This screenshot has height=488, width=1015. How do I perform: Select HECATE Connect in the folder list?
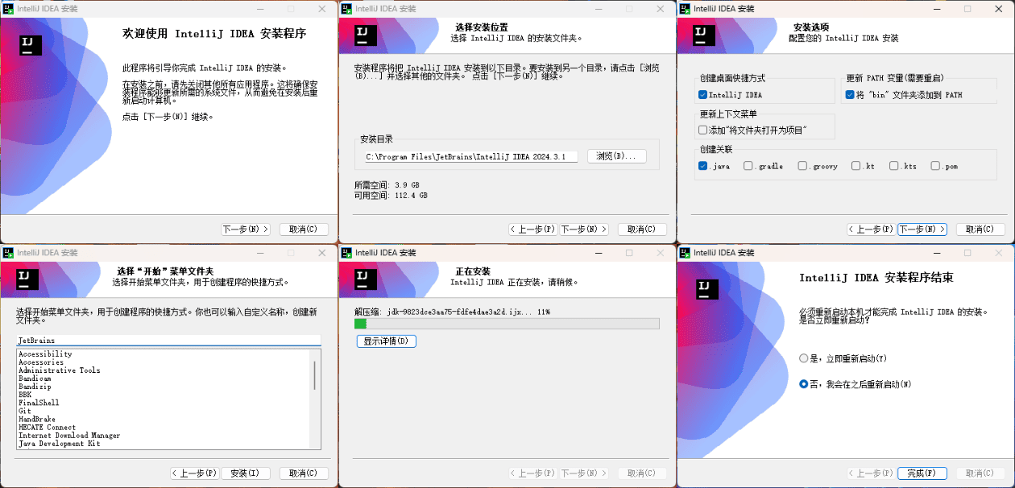pyautogui.click(x=47, y=428)
